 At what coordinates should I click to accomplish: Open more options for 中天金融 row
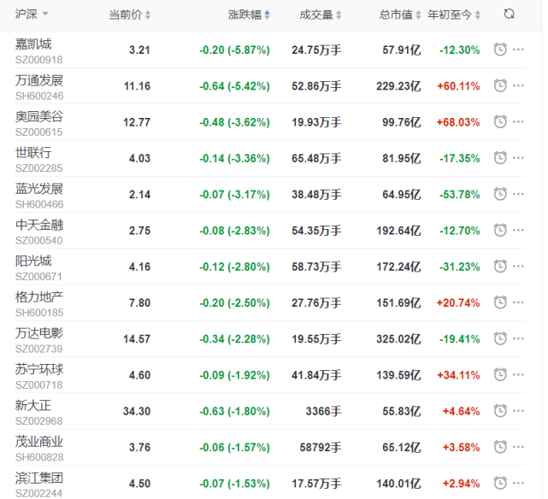point(518,230)
